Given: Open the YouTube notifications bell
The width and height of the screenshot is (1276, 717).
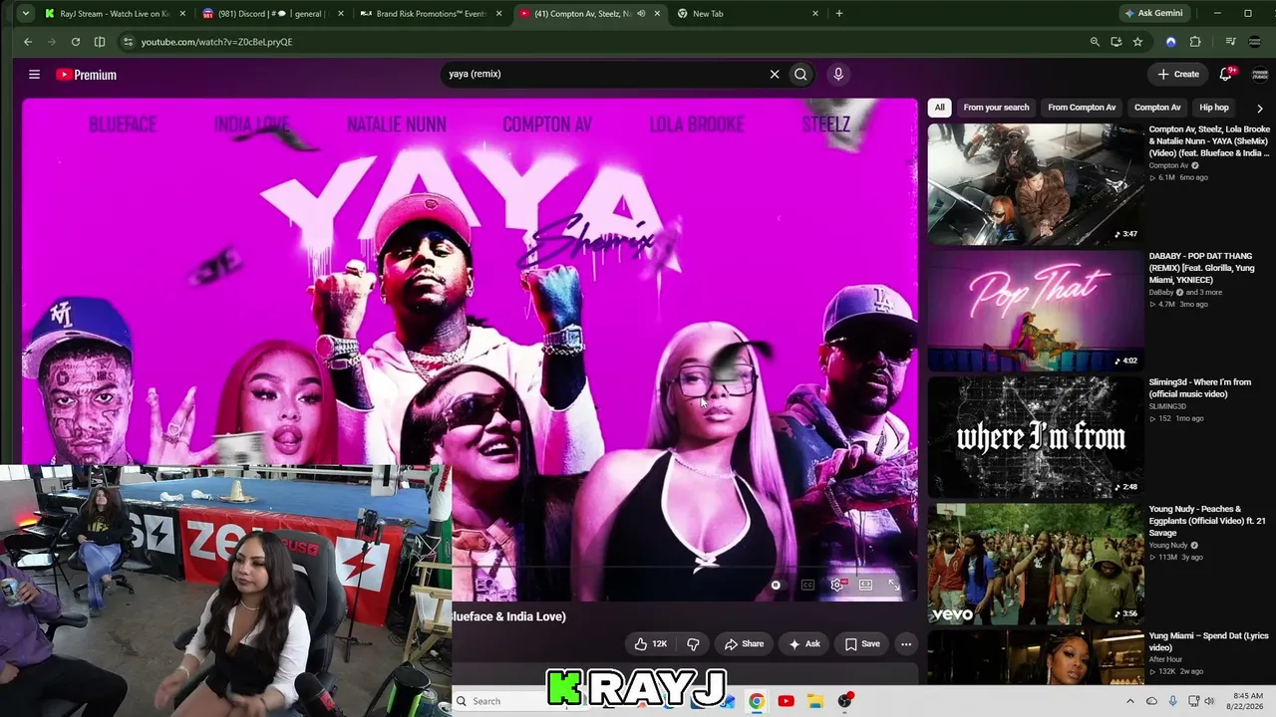Looking at the screenshot, I should point(1226,74).
